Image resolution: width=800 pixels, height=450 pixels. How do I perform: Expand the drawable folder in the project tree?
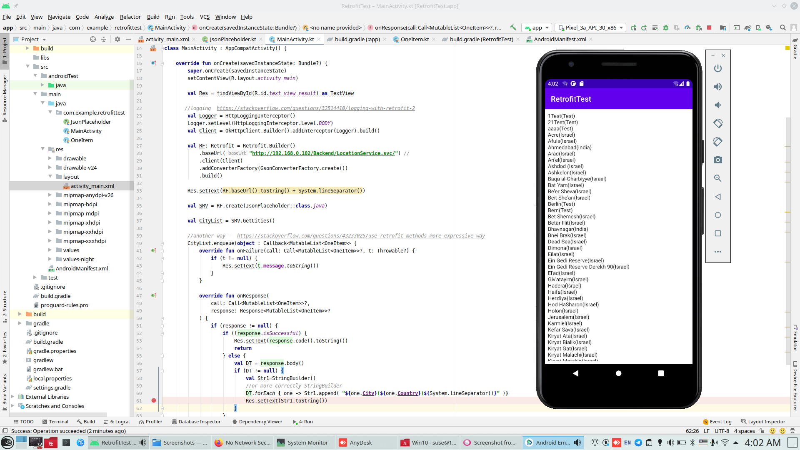(50, 158)
